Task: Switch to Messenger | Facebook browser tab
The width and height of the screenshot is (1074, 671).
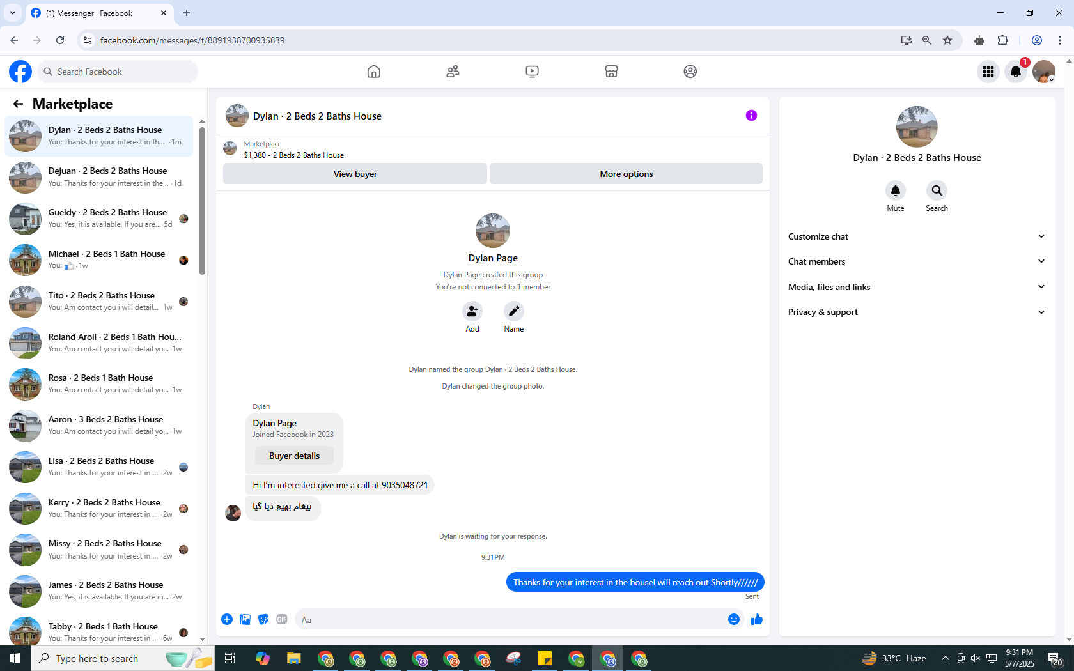Action: tap(99, 13)
